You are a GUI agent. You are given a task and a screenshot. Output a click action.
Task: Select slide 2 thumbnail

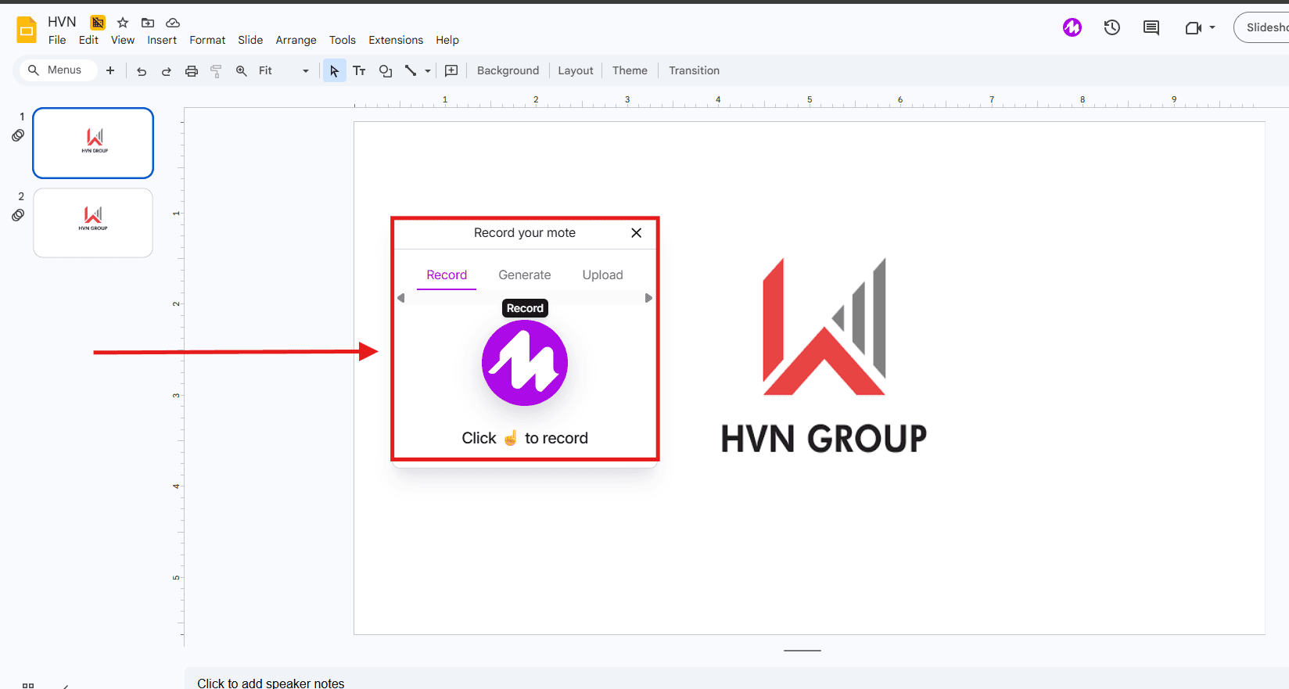tap(93, 223)
